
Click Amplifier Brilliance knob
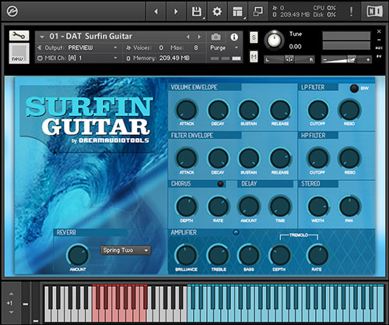pyautogui.click(x=187, y=255)
